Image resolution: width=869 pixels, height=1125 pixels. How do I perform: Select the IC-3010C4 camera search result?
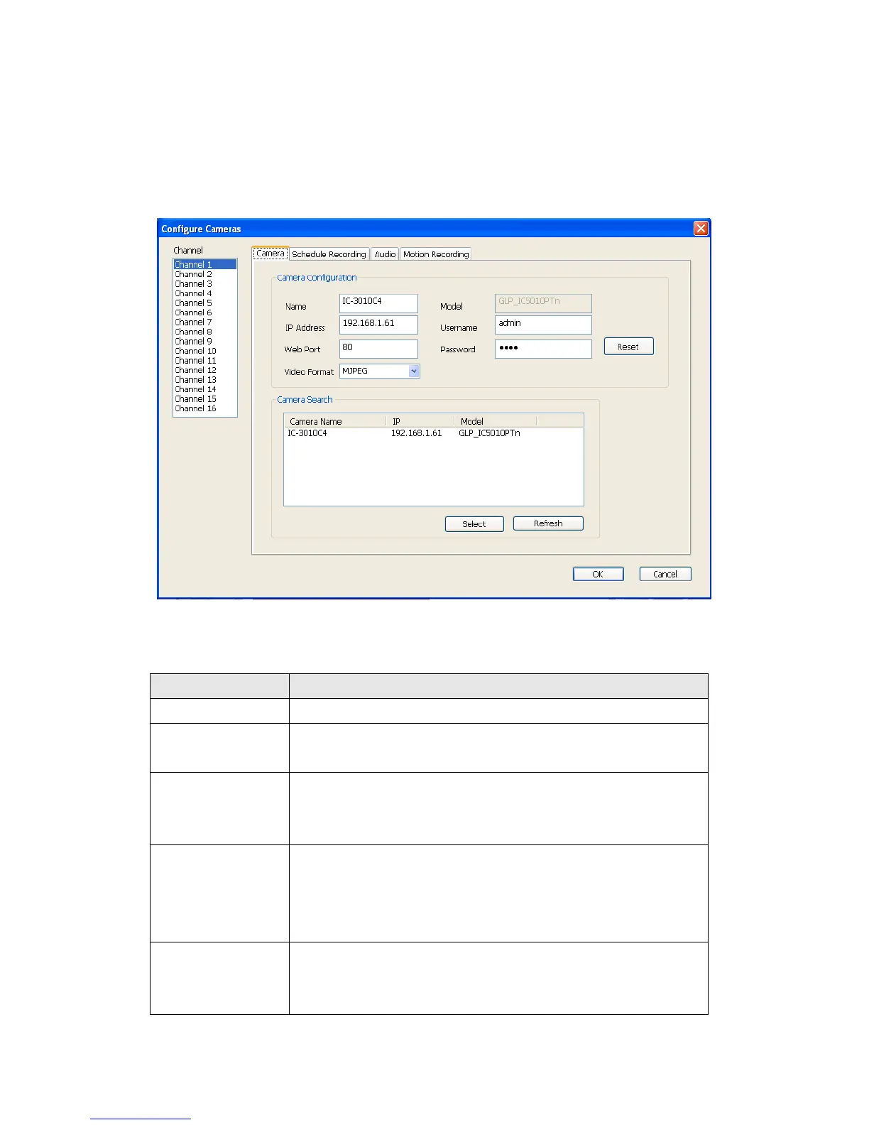click(307, 433)
